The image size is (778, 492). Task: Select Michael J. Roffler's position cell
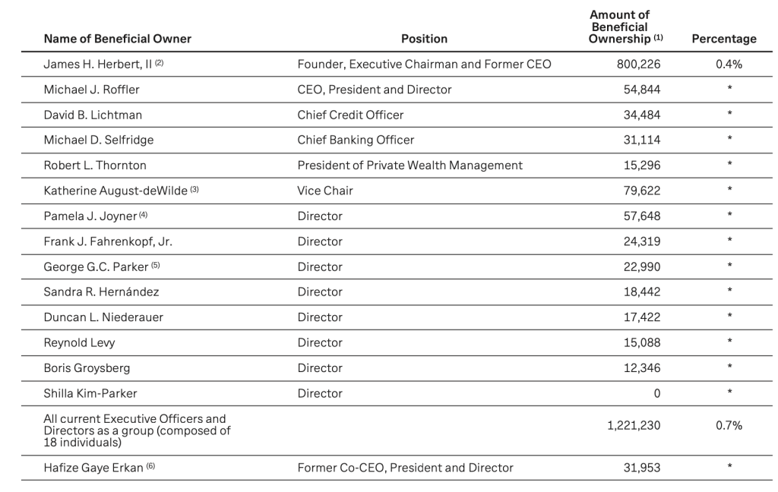(375, 90)
